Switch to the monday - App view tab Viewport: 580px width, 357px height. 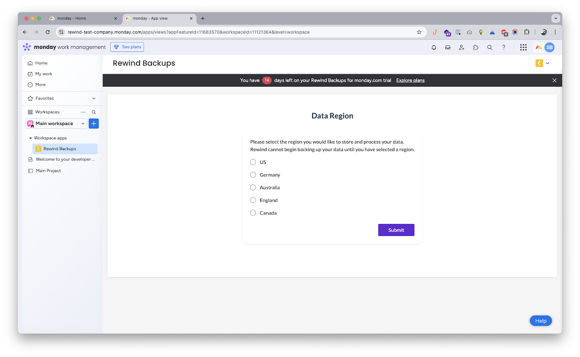[x=159, y=18]
